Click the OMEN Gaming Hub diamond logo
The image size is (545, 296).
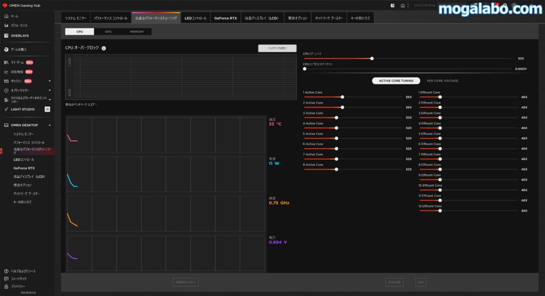click(x=4, y=5)
